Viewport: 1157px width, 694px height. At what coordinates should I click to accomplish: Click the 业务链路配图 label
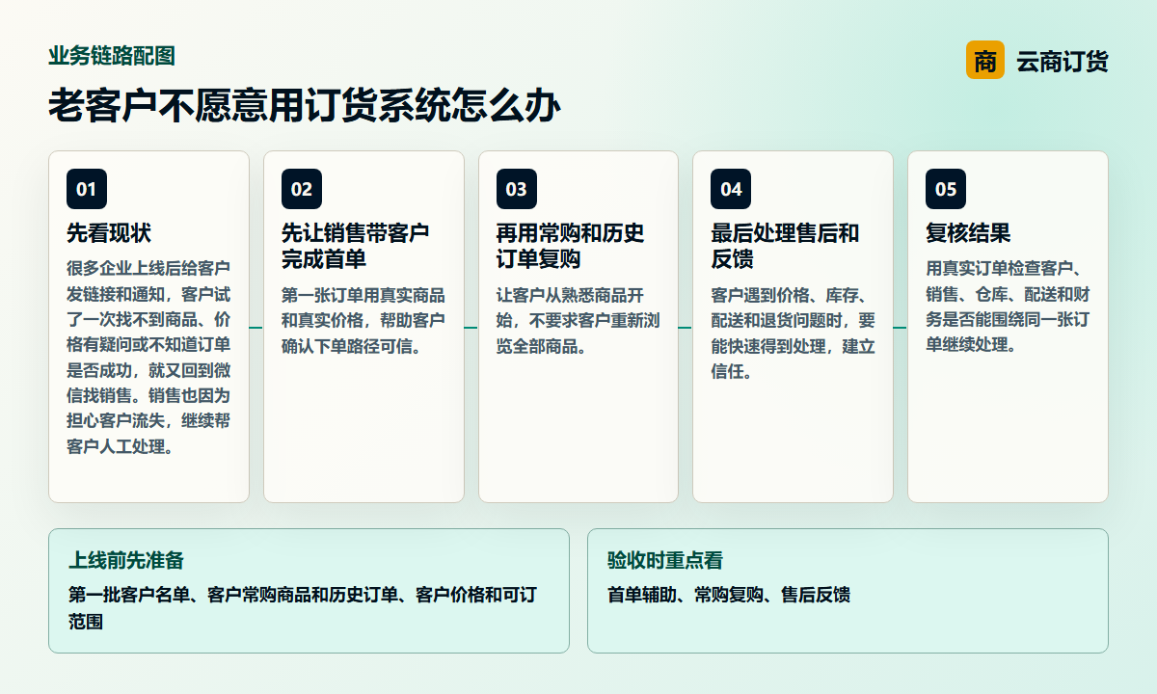[x=112, y=56]
